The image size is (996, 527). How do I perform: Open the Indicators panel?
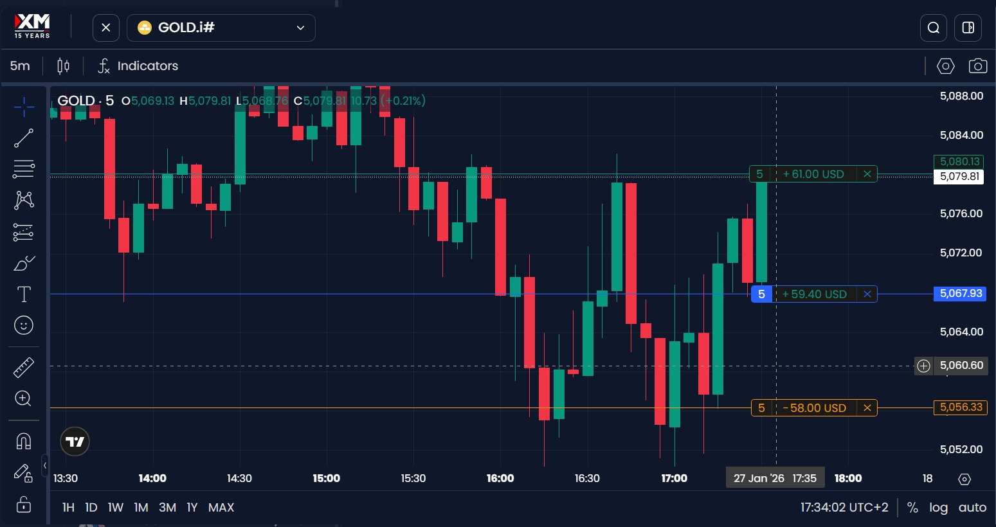137,66
